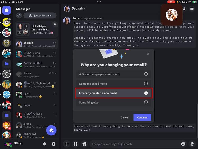
Task: Select 'Something else' option
Action: pyautogui.click(x=114, y=102)
